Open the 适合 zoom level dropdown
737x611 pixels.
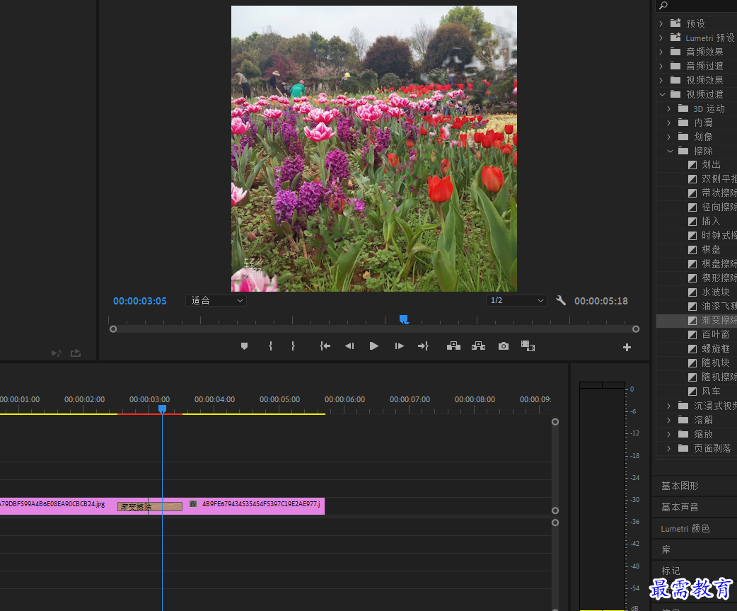pos(216,301)
